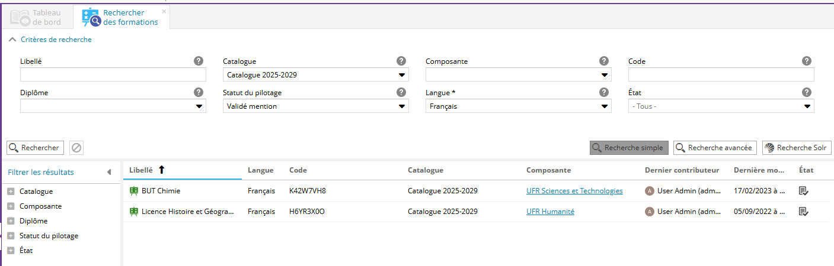834x266 pixels.
Task: Click the help icon beside Statut du pilotage
Action: [x=401, y=92]
